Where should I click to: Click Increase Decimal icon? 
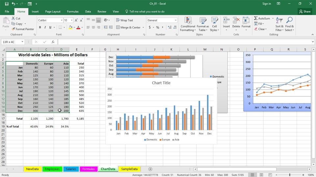click(170, 27)
